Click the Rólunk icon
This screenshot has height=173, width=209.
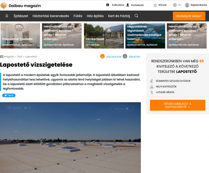point(155,5)
